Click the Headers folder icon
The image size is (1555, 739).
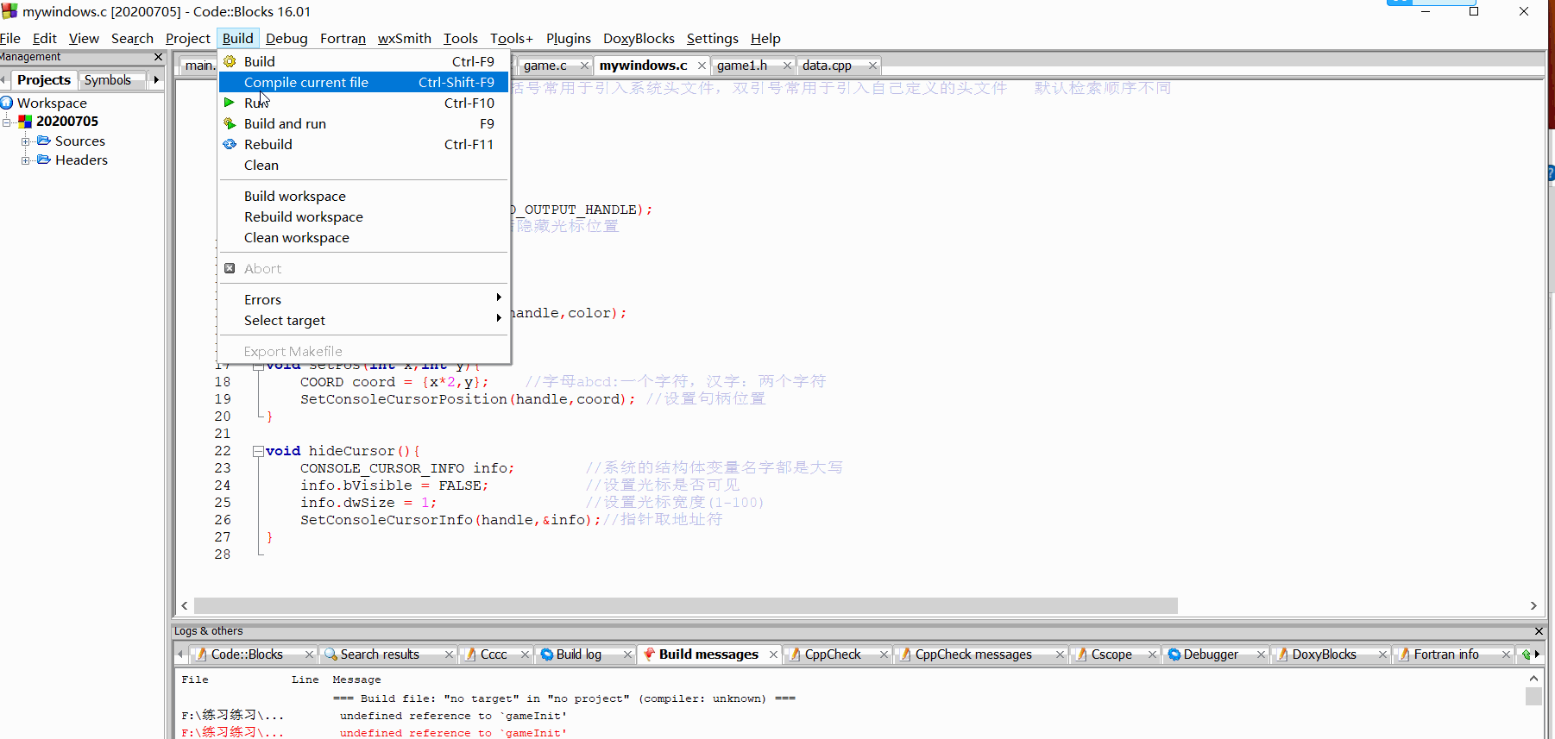(x=44, y=160)
